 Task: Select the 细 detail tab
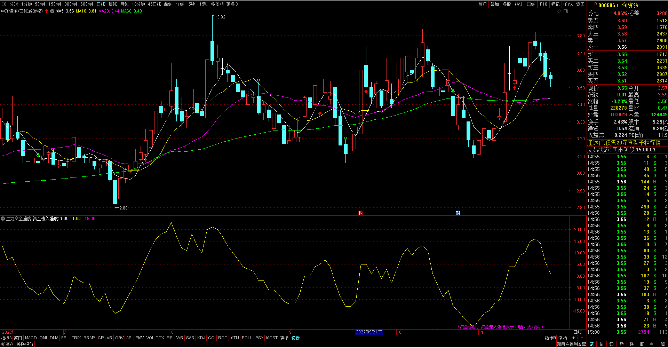pyautogui.click(x=612, y=344)
